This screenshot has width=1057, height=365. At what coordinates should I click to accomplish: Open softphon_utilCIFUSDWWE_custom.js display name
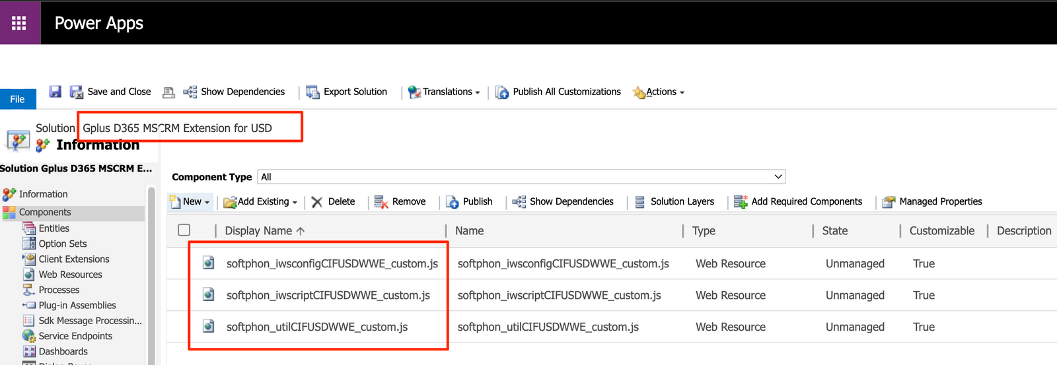[x=317, y=327]
